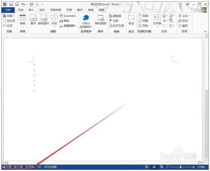The image size is (210, 171).
Task: Click Chinese (China) language indicator
Action: [50, 167]
